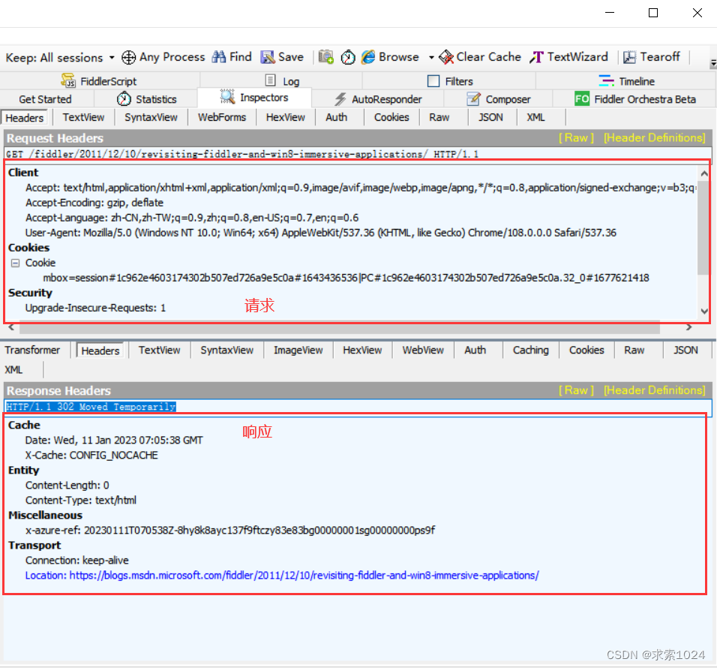Screen dimensions: 717x668
Task: Click the Log tab document icon
Action: (271, 80)
